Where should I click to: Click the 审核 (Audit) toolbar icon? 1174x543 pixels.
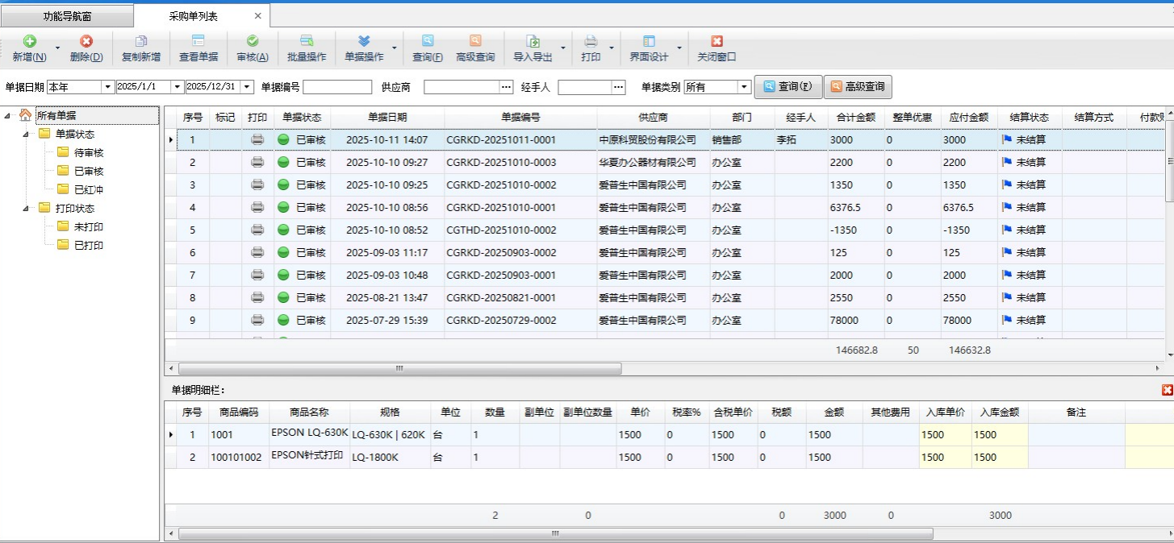pyautogui.click(x=252, y=42)
